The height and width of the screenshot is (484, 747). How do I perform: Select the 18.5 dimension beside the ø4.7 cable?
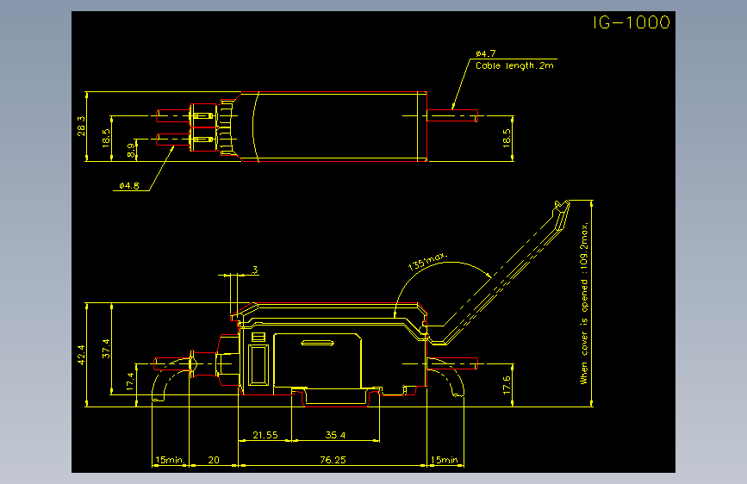(x=507, y=138)
